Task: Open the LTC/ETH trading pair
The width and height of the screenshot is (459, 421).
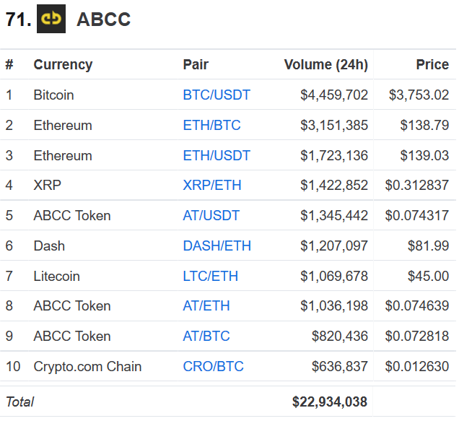Action: point(211,277)
